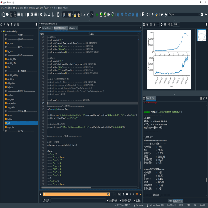Click the editor vertical scrollbar handle
The width and height of the screenshot is (208, 208).
click(x=140, y=165)
